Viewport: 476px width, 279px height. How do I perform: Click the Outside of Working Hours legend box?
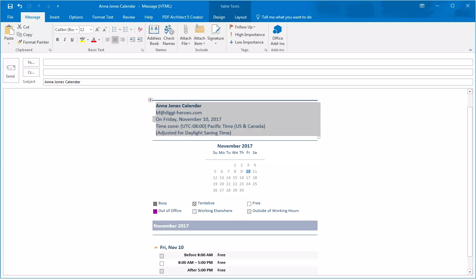click(x=249, y=211)
